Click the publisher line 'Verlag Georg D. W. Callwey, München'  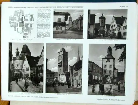pos(111,100)
